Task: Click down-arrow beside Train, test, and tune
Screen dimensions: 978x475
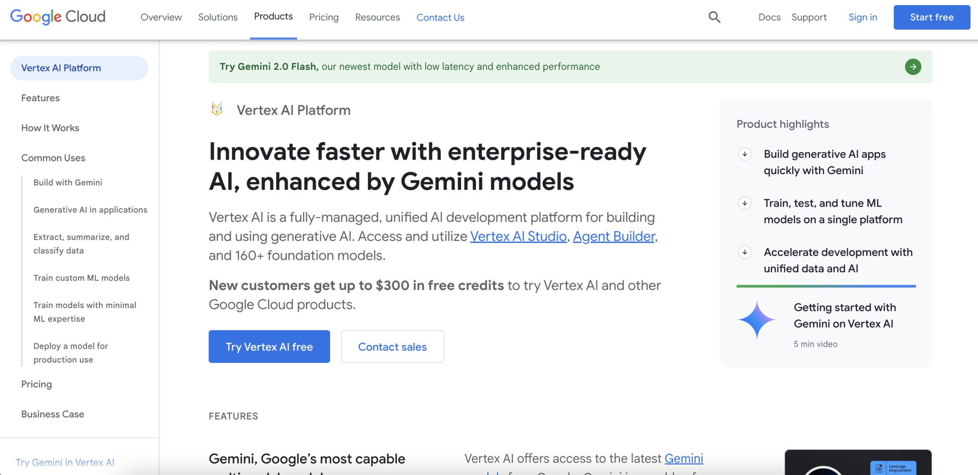Action: coord(744,203)
